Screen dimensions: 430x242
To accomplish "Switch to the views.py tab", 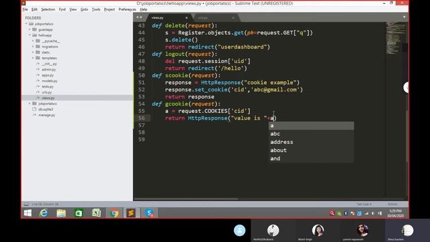I will [x=169, y=17].
